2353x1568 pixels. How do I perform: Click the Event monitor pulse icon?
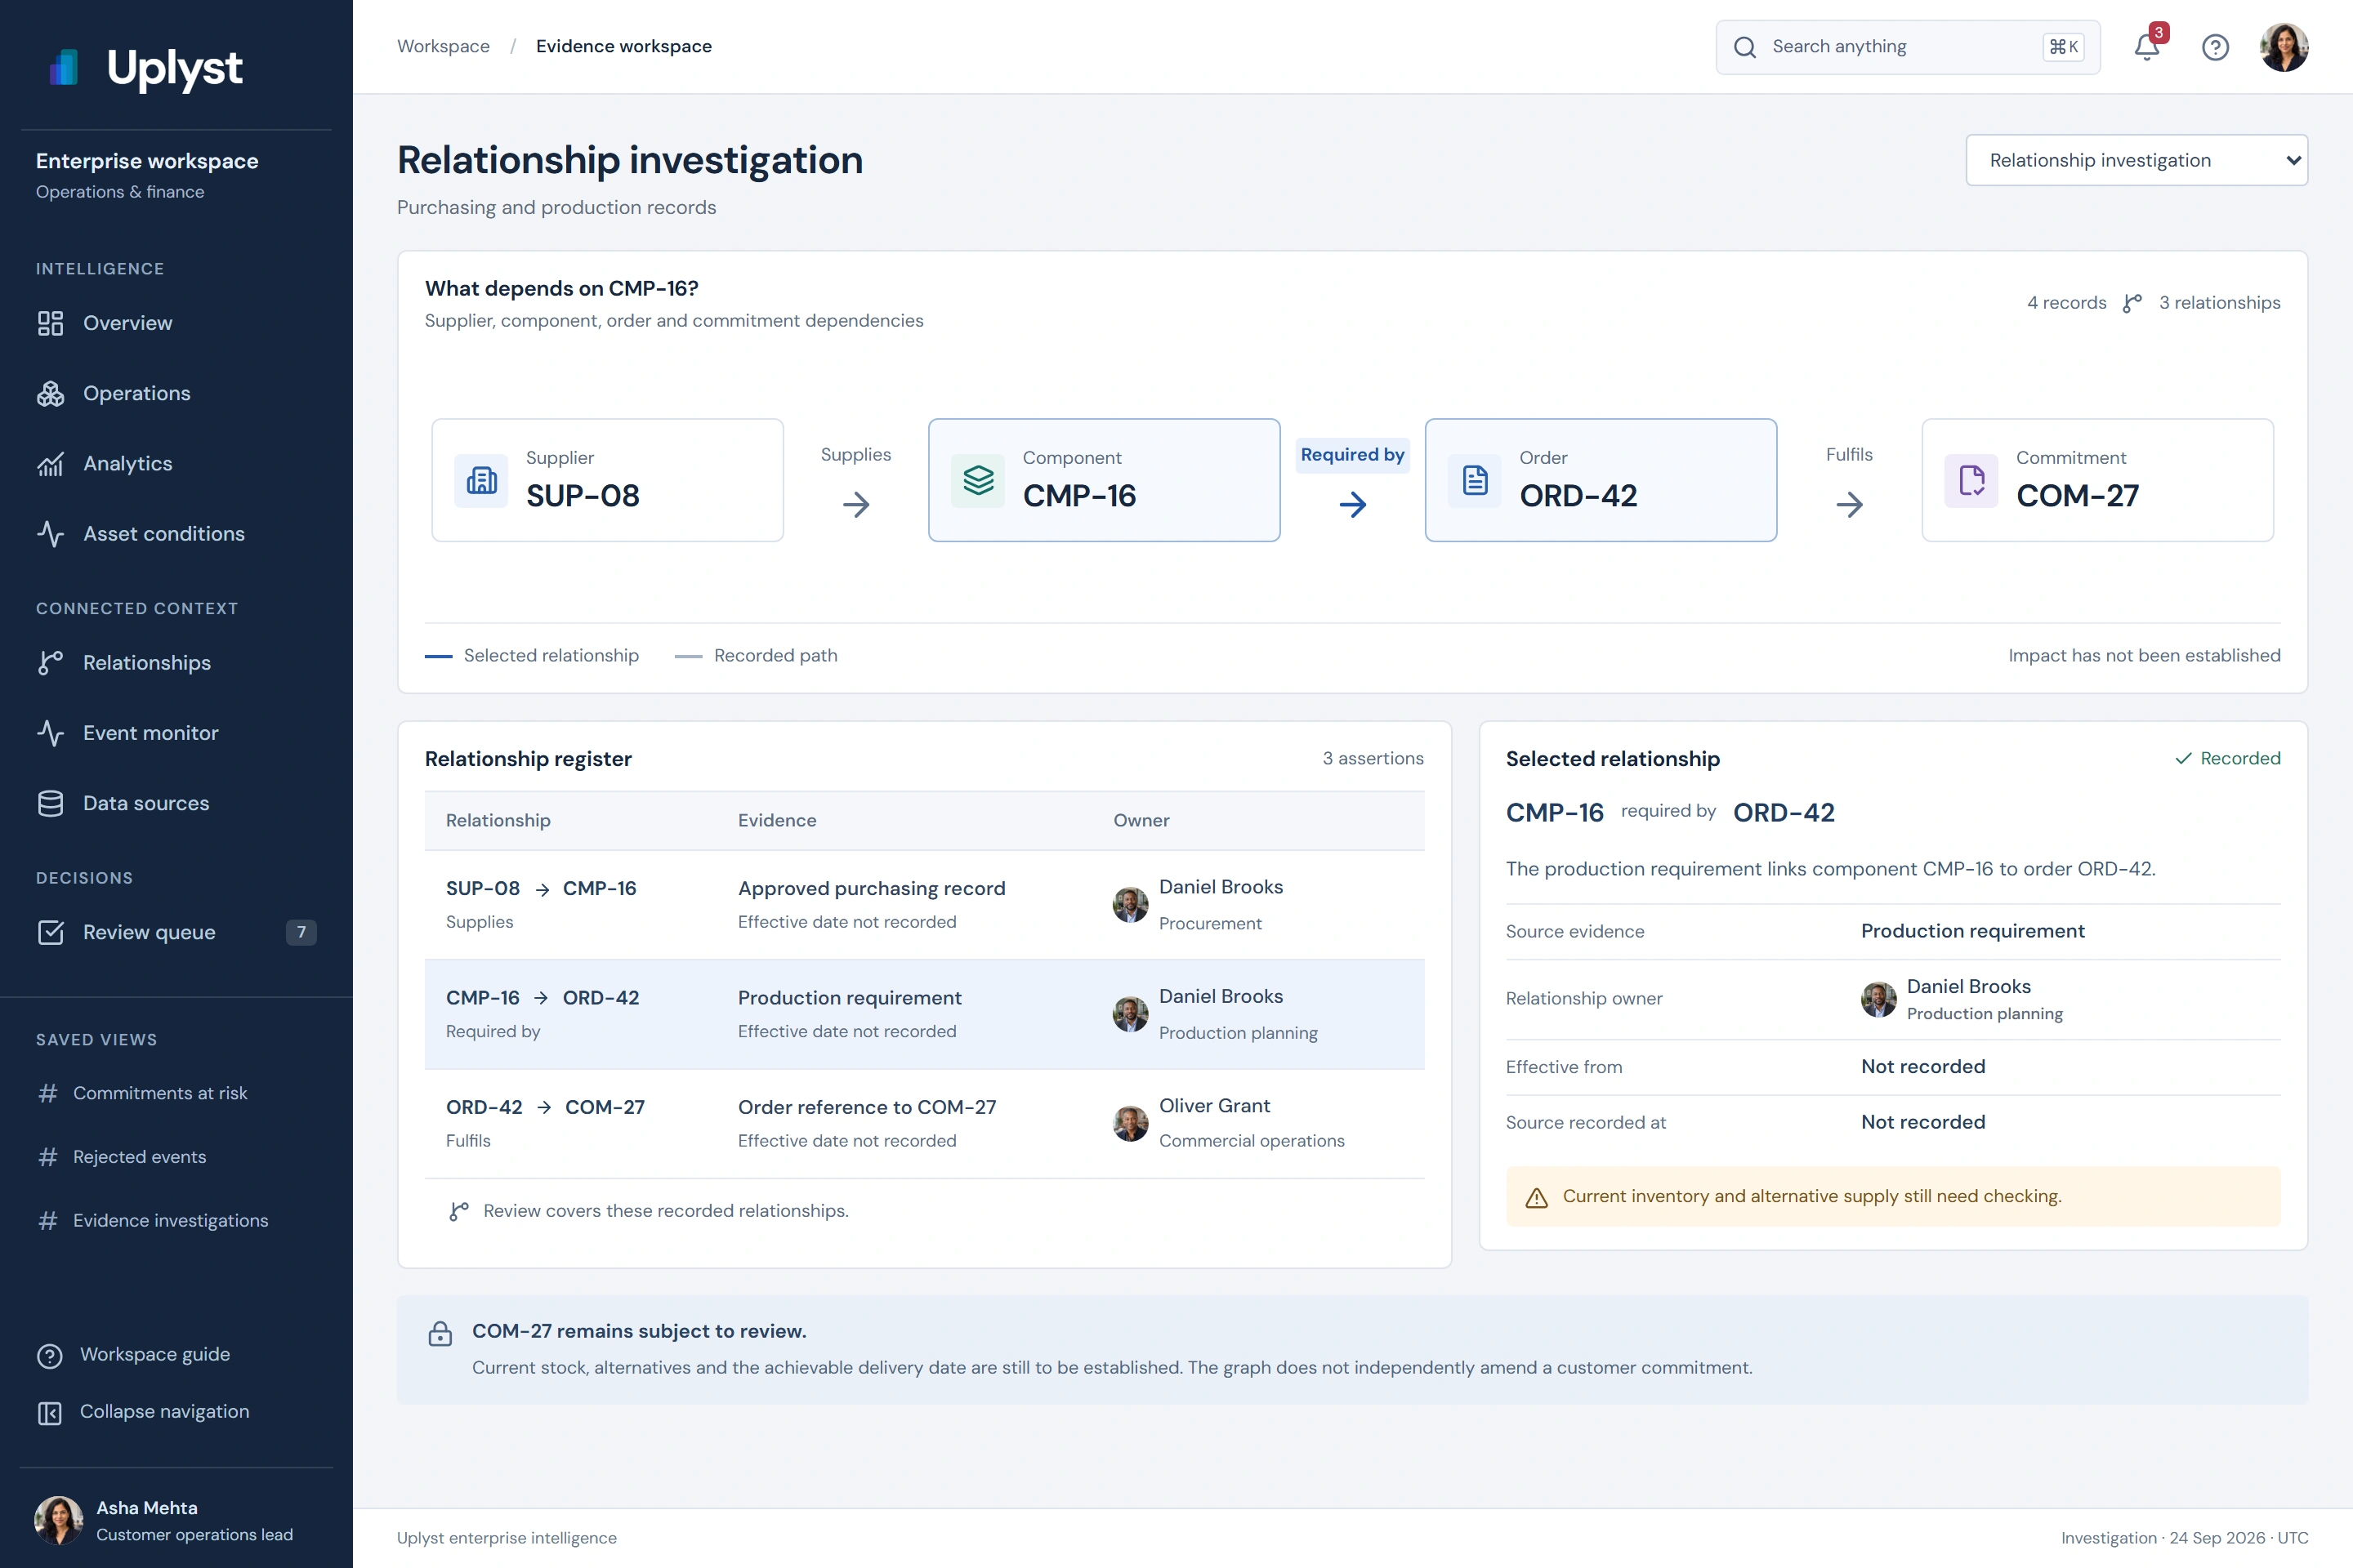(50, 733)
